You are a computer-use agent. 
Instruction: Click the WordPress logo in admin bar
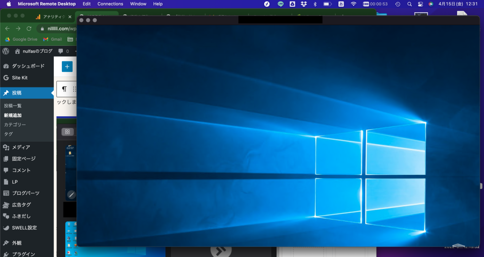point(6,51)
